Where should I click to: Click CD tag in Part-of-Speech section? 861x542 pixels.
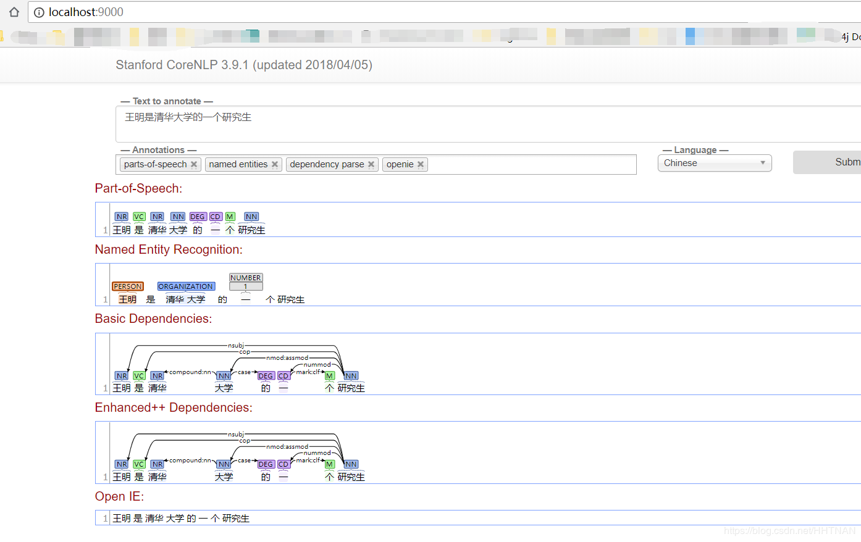click(x=216, y=217)
